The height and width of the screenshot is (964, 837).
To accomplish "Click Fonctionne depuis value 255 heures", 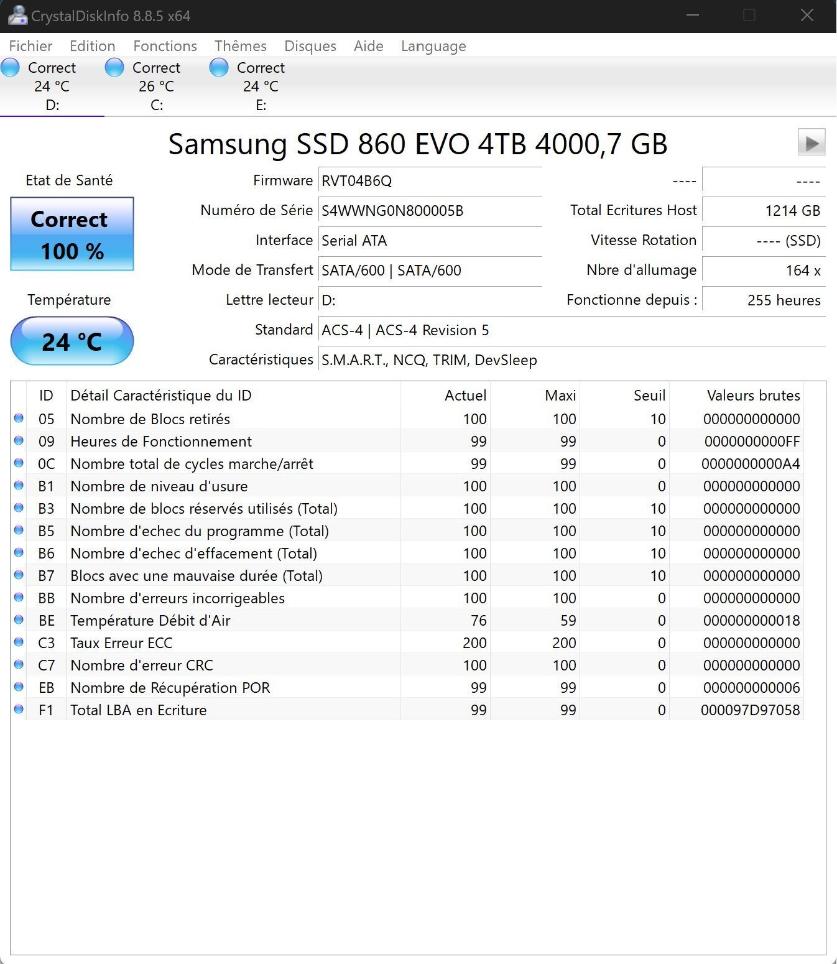I will 764,300.
